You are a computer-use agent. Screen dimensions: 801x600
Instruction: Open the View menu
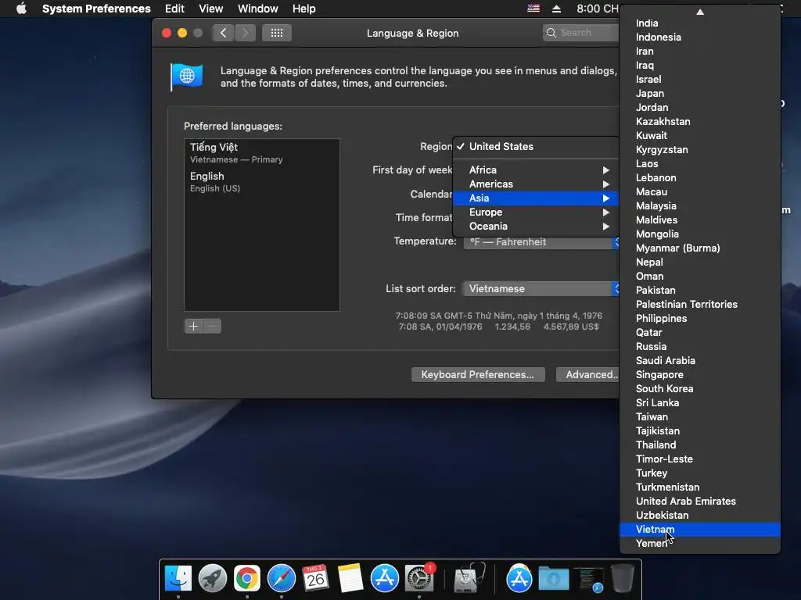(x=211, y=9)
